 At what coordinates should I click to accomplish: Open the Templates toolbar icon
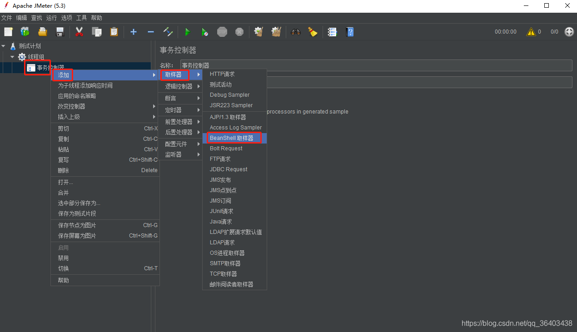(x=25, y=32)
